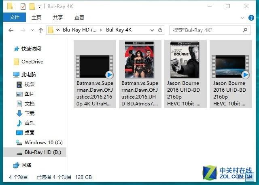Click the 快速访问 star icon
This screenshot has height=185, width=259.
point(17,49)
